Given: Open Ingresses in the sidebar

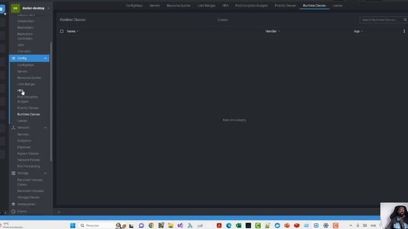Looking at the screenshot, I should tap(24, 147).
